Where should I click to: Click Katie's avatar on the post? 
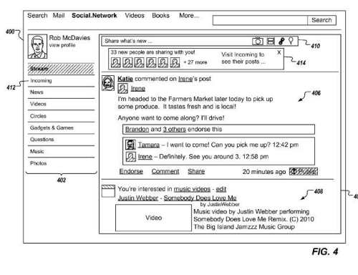click(x=108, y=83)
